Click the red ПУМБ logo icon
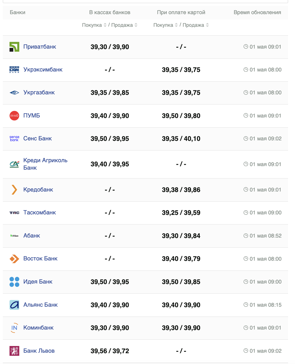The width and height of the screenshot is (295, 364). [14, 116]
